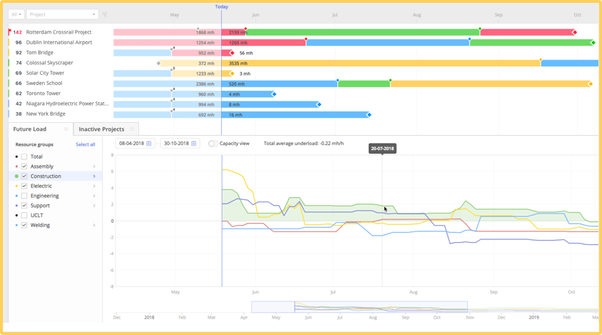Click the red flag on Rotterdam Crossrail Project
Screen dimensions: 602x335
(10, 32)
